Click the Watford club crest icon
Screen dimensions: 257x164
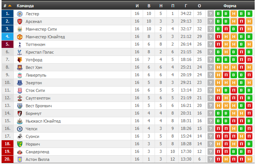(x=19, y=60)
